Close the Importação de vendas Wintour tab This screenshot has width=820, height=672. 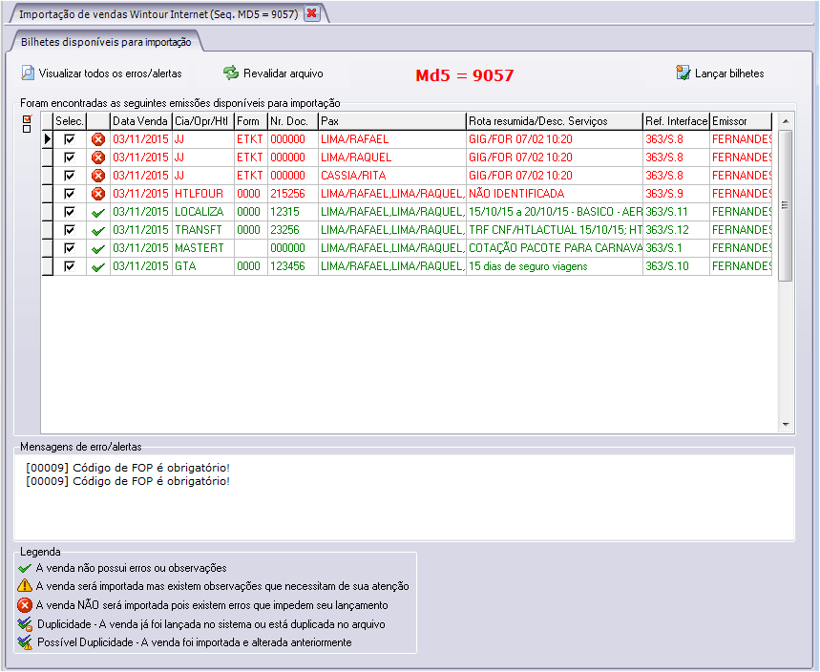click(x=312, y=13)
